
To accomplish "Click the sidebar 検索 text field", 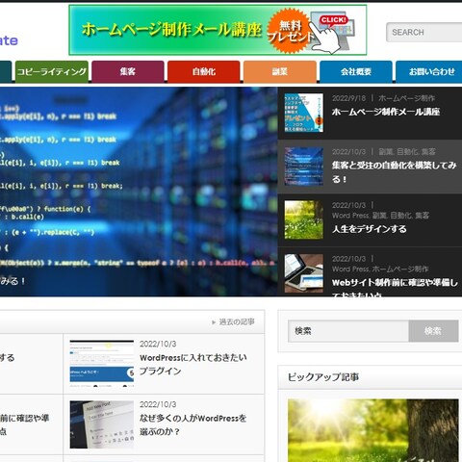I will [348, 331].
